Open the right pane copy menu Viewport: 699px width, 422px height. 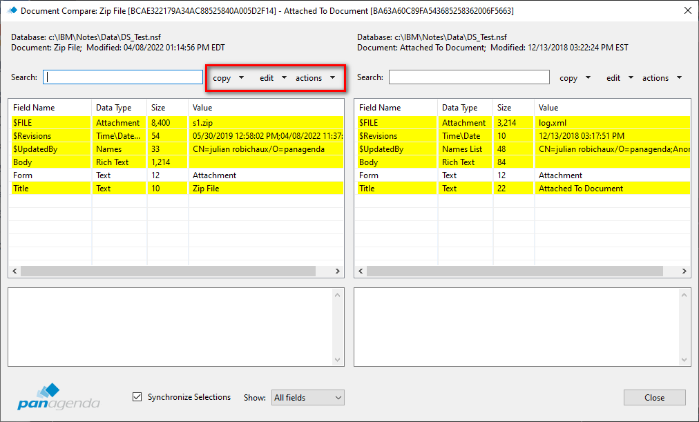coord(575,78)
